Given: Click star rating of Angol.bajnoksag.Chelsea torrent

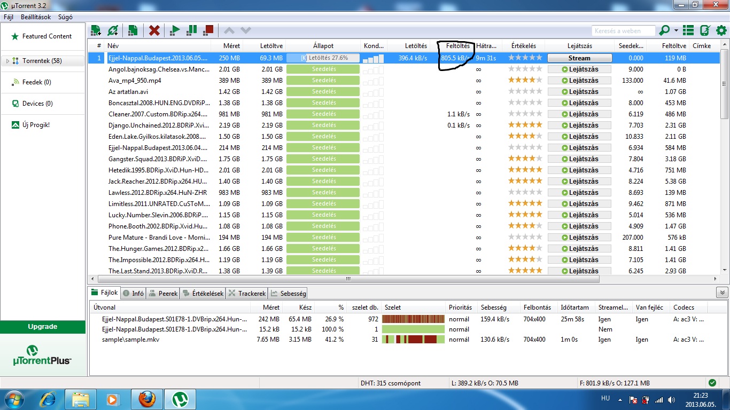Looking at the screenshot, I should point(525,69).
